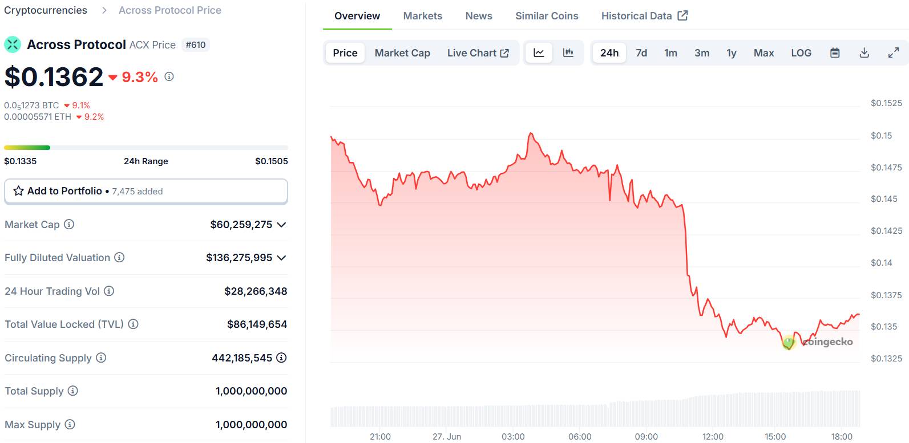Image resolution: width=909 pixels, height=443 pixels.
Task: Switch to the News tab
Action: [479, 16]
